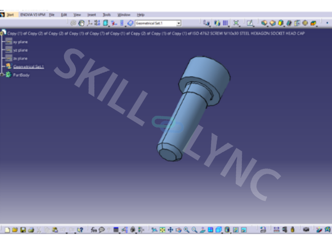Select the Pan tool icon

(x=170, y=230)
